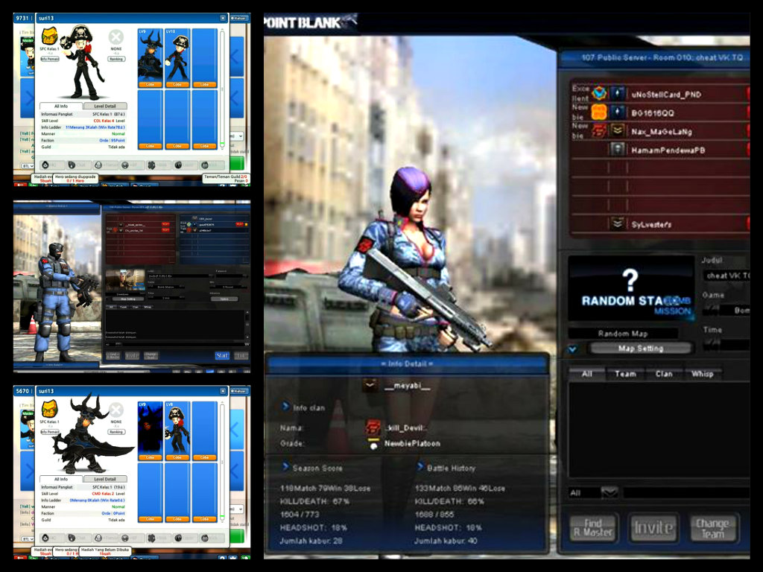Click HamamPendewaPB's rank insignia icon

coord(618,149)
